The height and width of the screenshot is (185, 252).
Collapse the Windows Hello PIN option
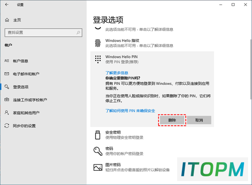pos(152,59)
